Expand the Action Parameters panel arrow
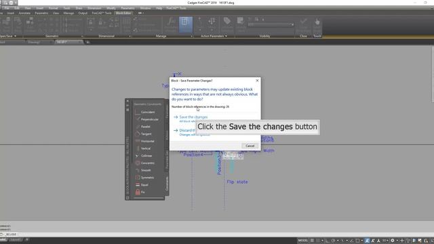The image size is (434, 244). point(226,36)
